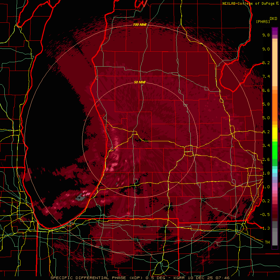280x280 pixels.
Task: Click the 6.6 legend value
Action: [266, 90]
